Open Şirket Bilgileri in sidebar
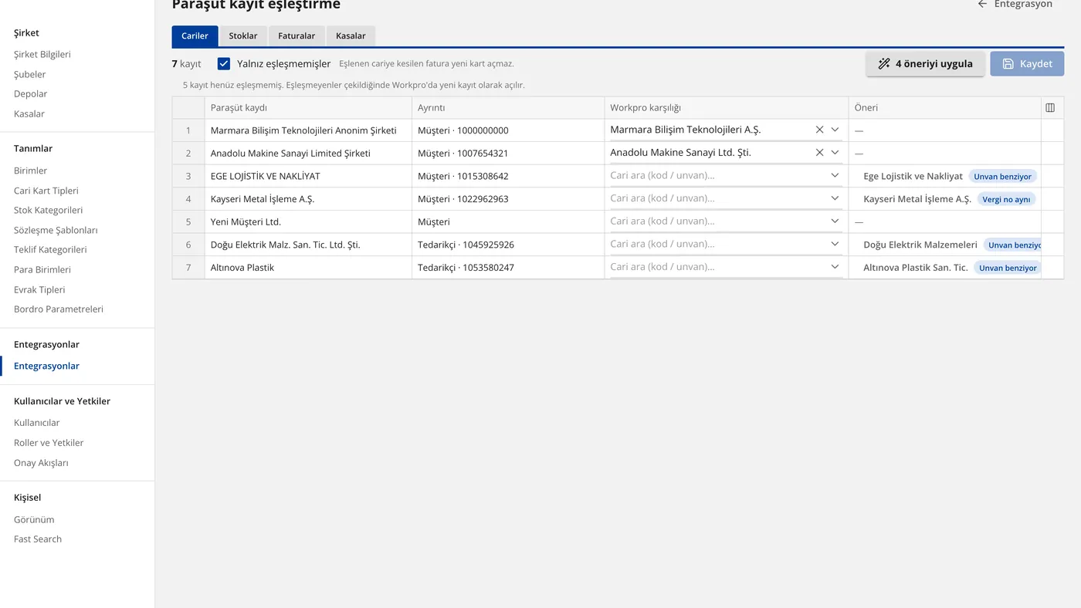Screen dimensions: 1081x608 tap(42, 55)
